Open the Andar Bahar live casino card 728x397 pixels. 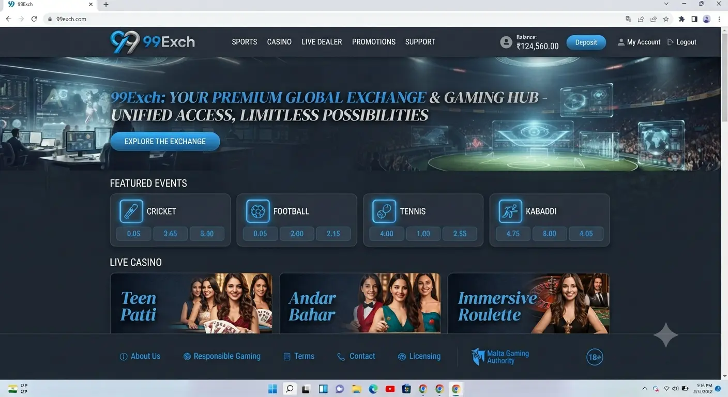click(360, 303)
